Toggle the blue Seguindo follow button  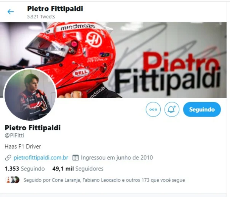[202, 109]
